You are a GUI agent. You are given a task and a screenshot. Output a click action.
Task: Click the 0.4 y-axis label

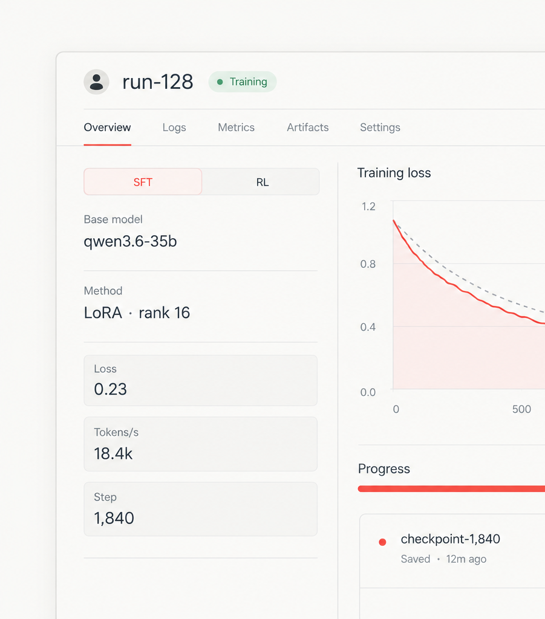(368, 327)
